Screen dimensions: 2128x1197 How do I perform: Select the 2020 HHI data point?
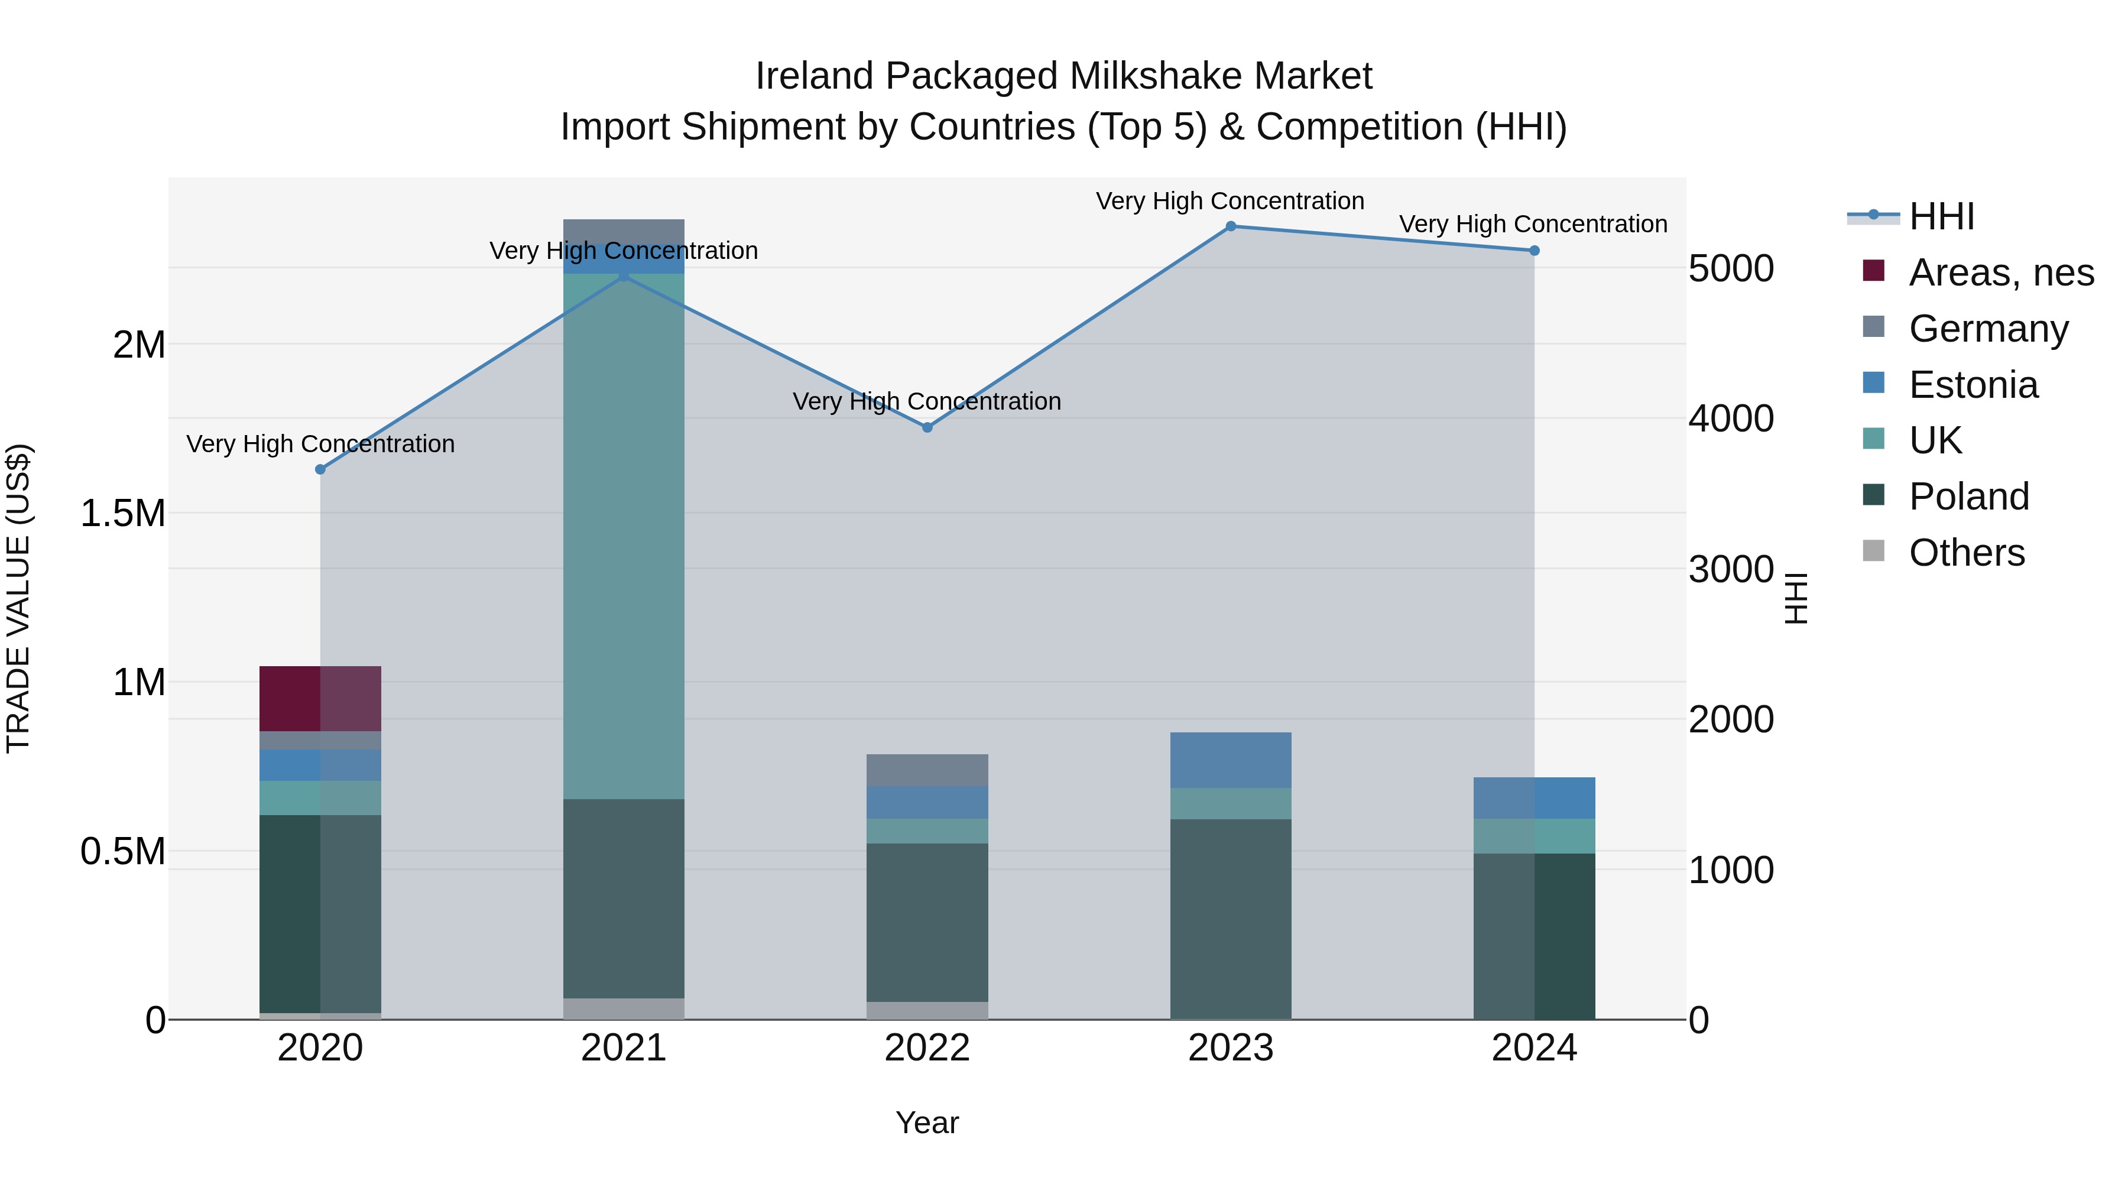pos(320,469)
